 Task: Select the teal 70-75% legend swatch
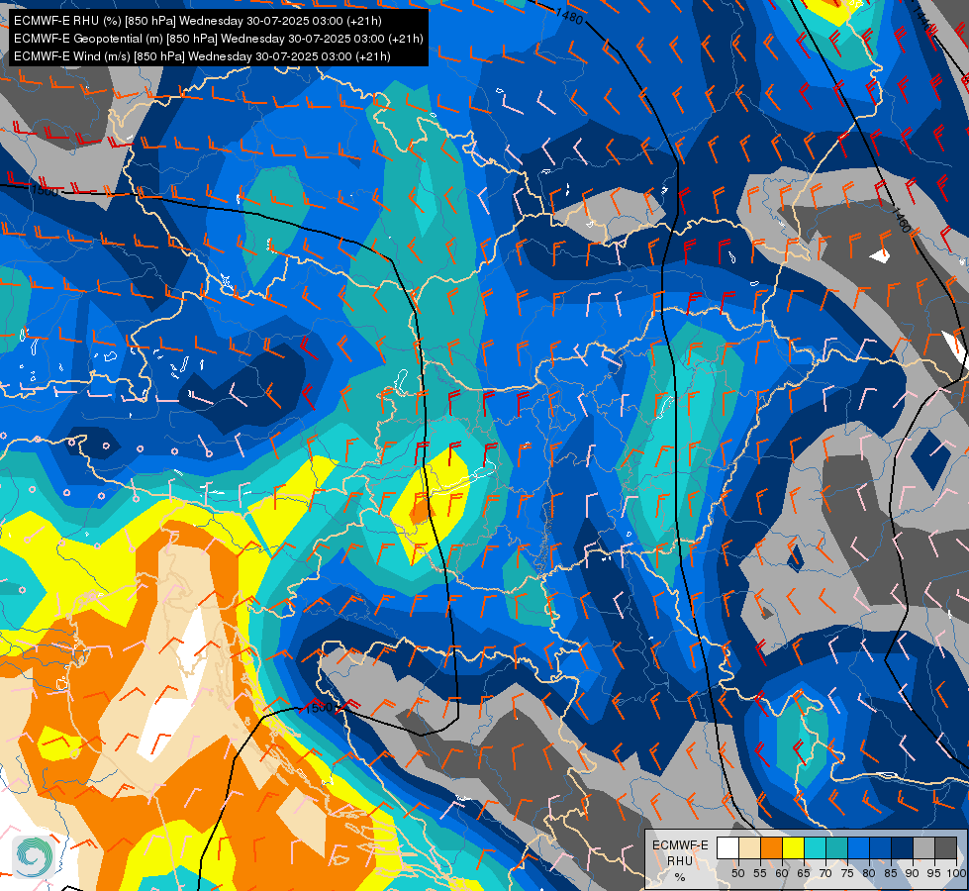point(836,847)
